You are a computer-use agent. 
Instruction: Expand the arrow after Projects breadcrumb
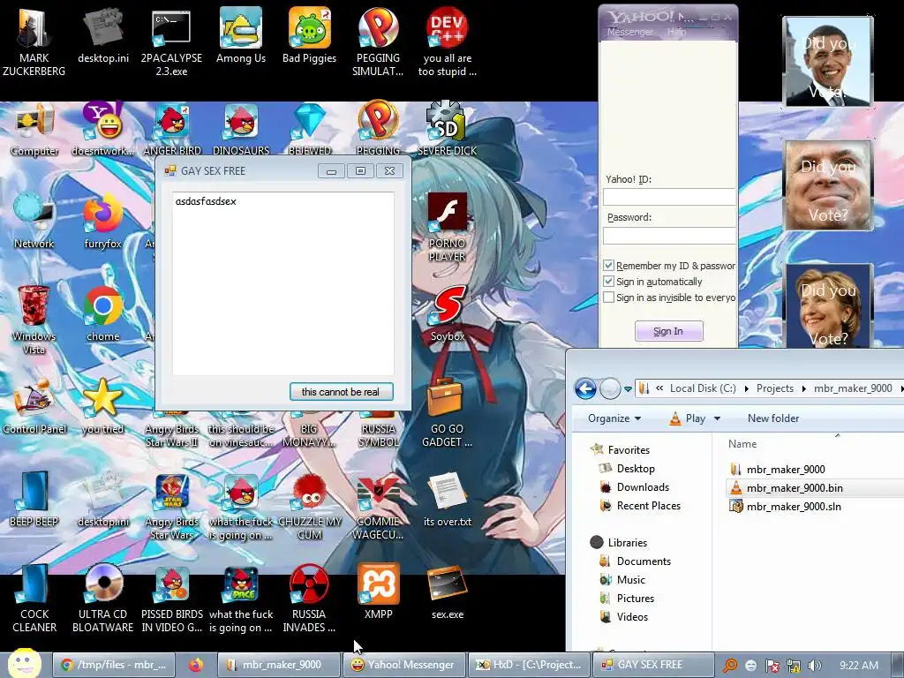pos(803,388)
